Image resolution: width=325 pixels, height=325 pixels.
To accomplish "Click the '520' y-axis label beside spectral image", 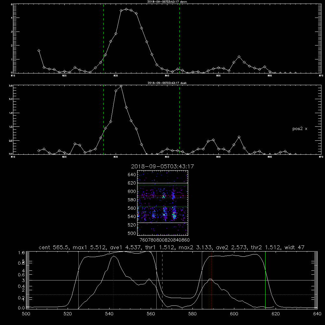I will pos(132,225).
